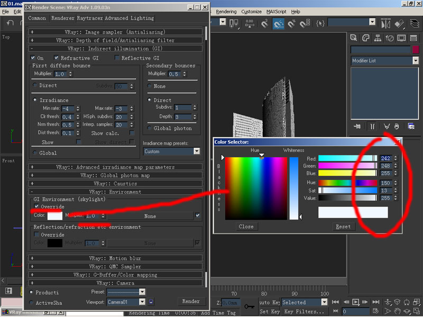
Task: Expand the VRay QMC Sampler rollout
Action: pos(115,267)
